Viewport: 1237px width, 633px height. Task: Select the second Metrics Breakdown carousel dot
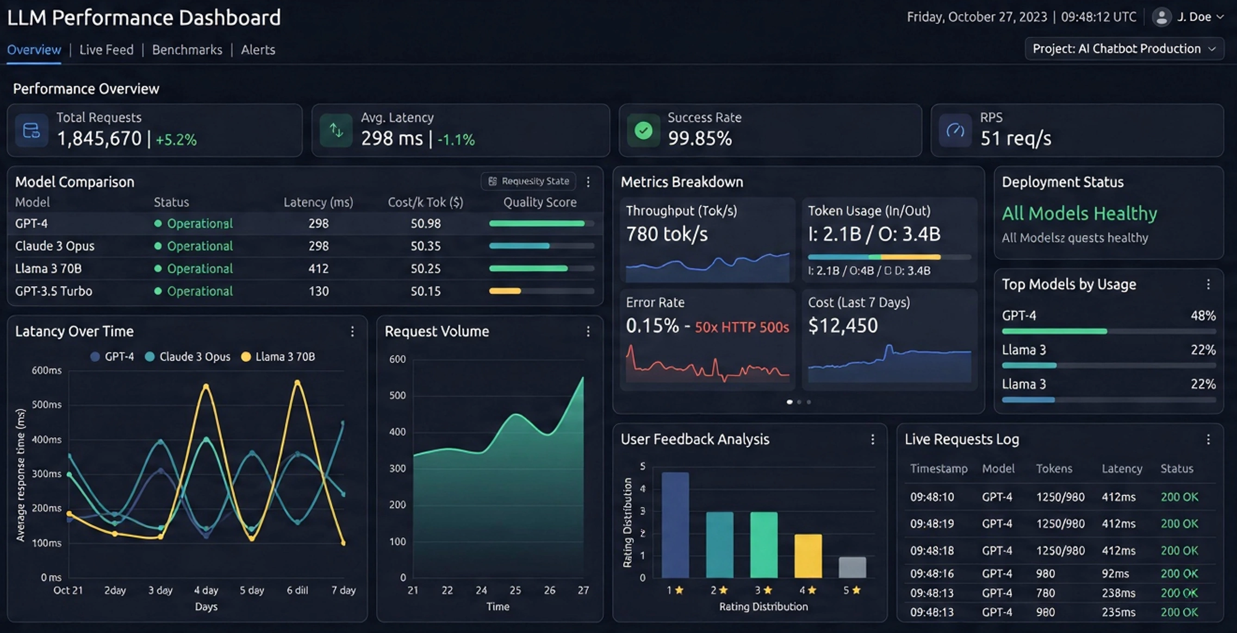(799, 402)
